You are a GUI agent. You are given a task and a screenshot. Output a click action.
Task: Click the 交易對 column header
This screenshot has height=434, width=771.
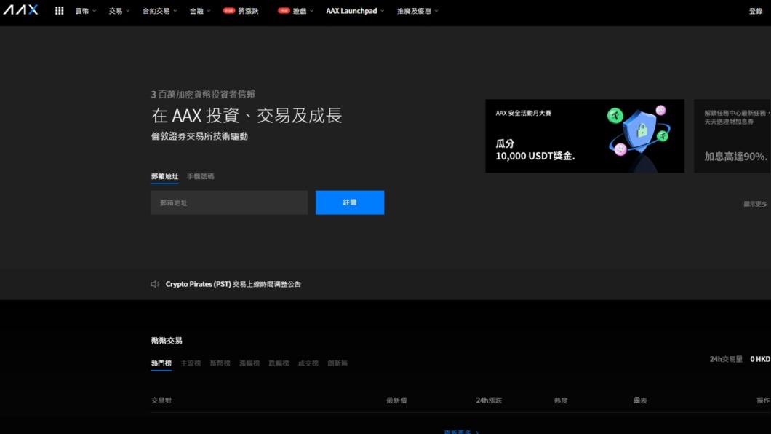pos(161,401)
